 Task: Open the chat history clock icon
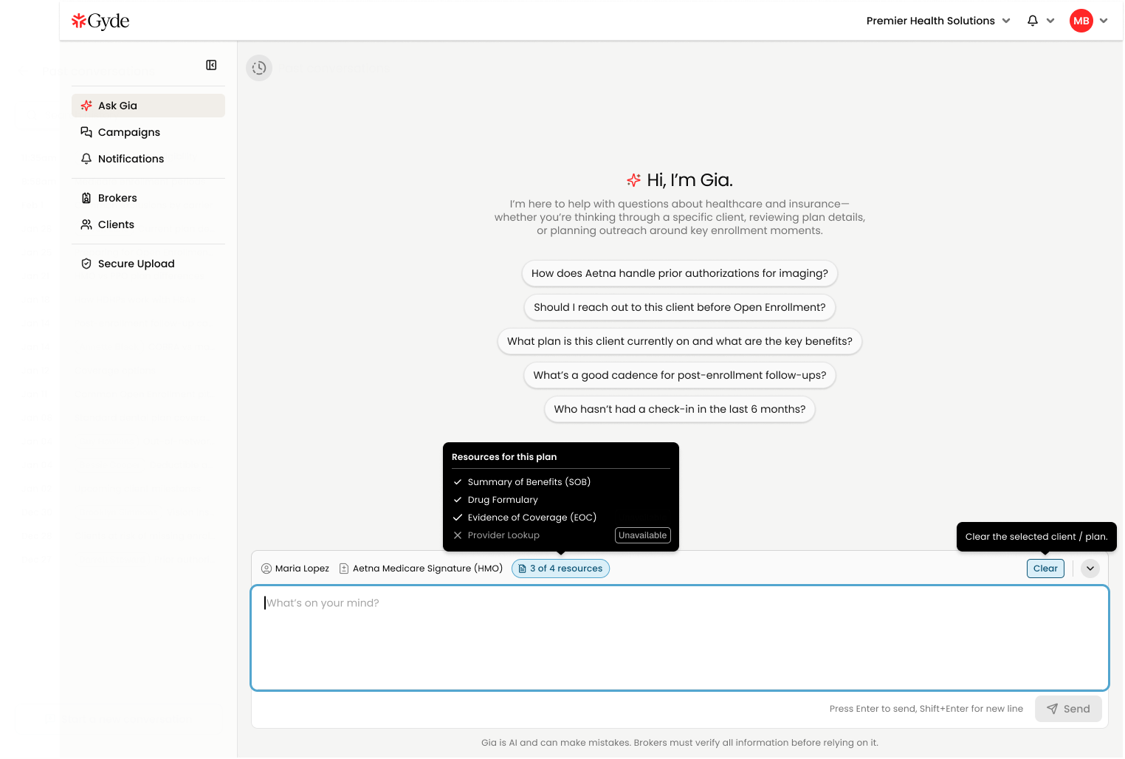click(259, 68)
